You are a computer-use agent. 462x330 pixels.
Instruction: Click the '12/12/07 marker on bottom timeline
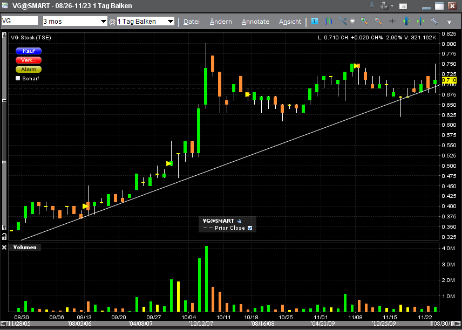(201, 324)
